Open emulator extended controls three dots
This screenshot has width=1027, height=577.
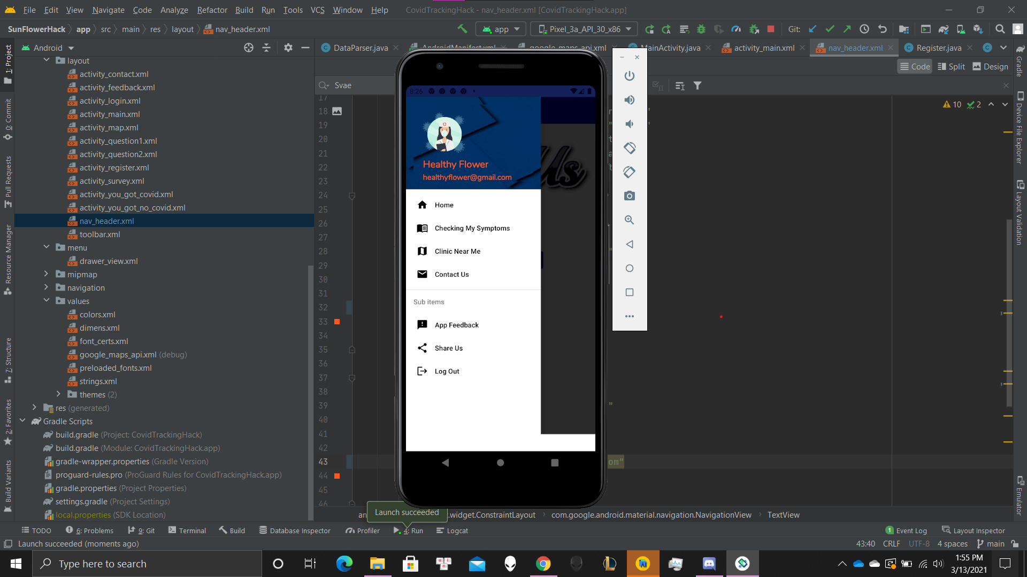630,316
